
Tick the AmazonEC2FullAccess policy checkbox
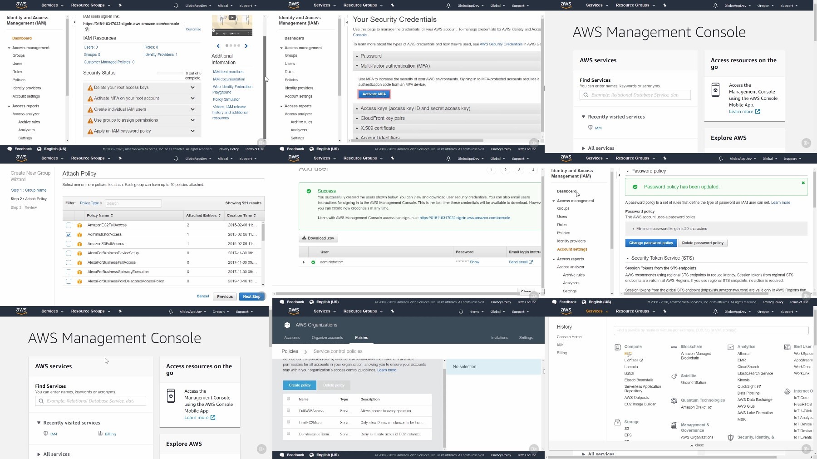tap(69, 225)
